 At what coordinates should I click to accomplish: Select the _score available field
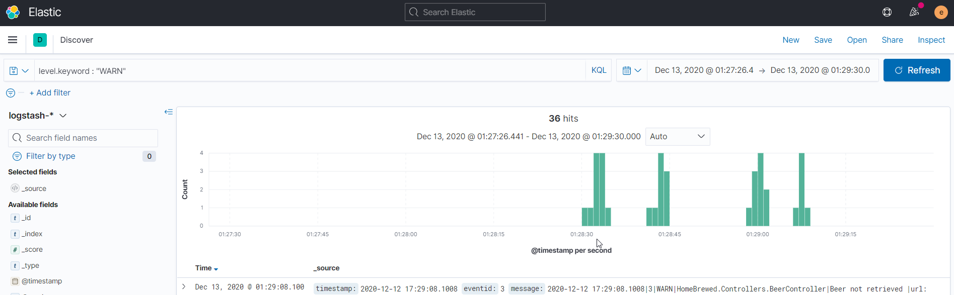point(32,250)
